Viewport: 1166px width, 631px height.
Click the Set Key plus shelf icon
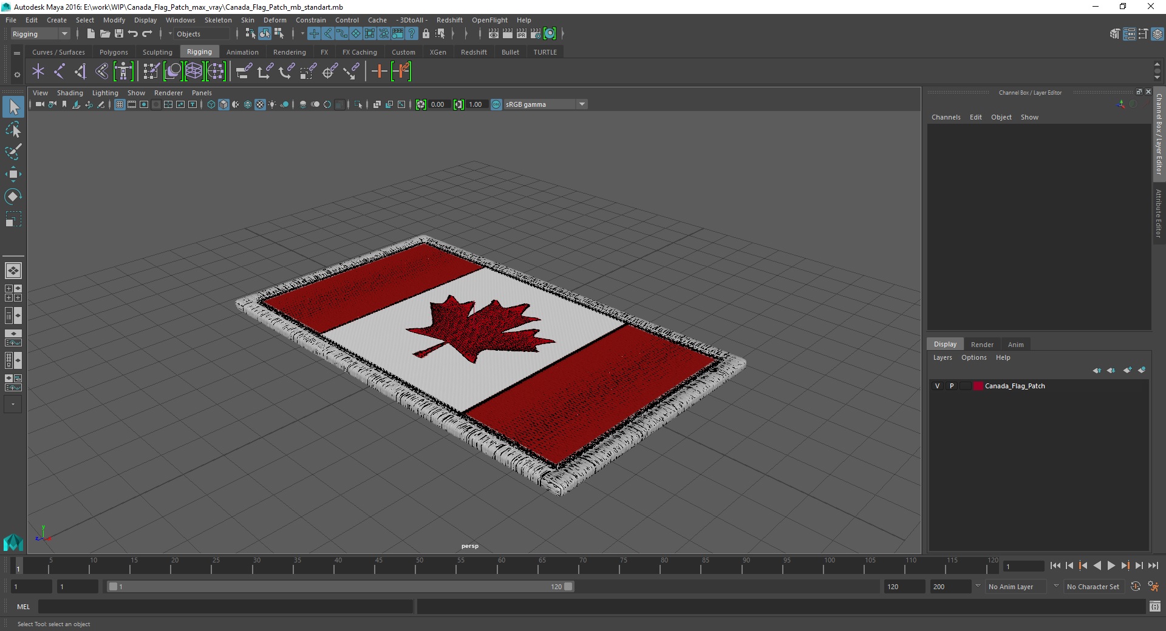pyautogui.click(x=379, y=72)
